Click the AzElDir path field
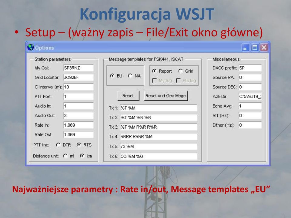The height and width of the screenshot is (218, 291). tap(250, 96)
